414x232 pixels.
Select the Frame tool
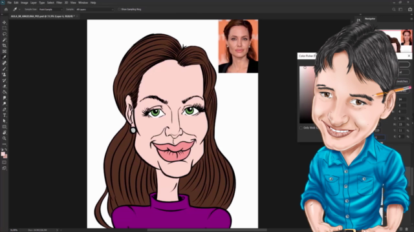pyautogui.click(x=5, y=52)
